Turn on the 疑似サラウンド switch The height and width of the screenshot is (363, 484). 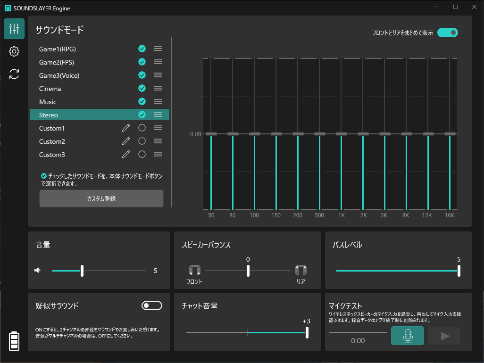(x=152, y=305)
